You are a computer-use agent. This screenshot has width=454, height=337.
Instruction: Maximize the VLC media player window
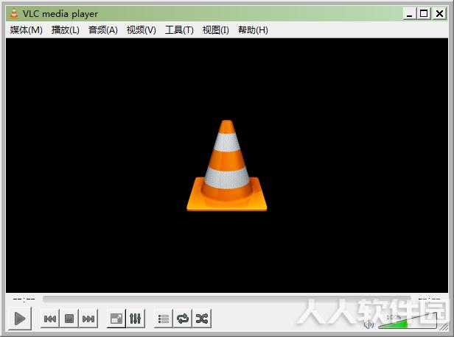tap(424, 13)
